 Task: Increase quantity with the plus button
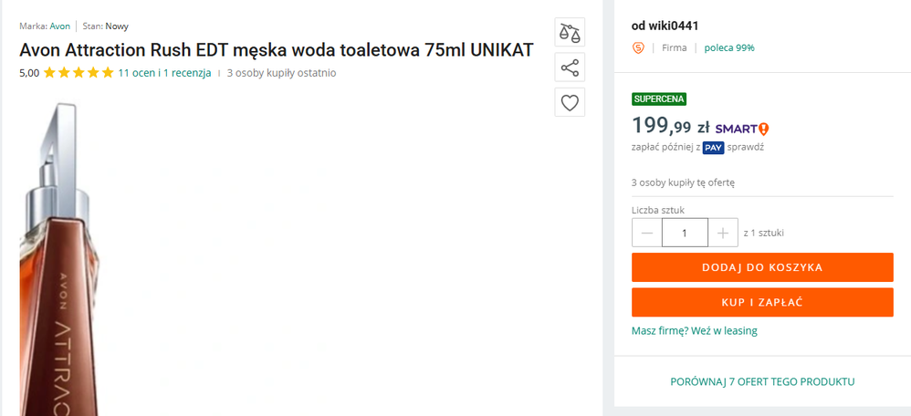tap(723, 233)
